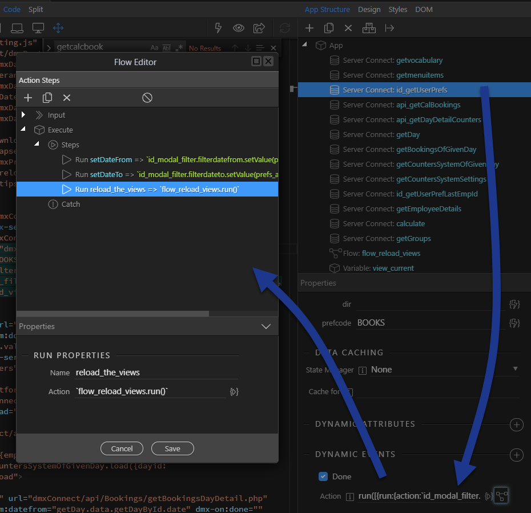Disable the selected step with the circle-slash icon
The width and height of the screenshot is (531, 513).
(147, 98)
